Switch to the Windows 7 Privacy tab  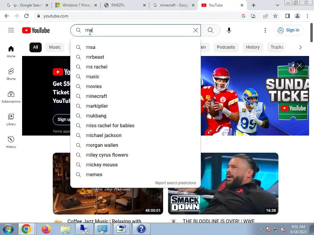click(x=76, y=5)
